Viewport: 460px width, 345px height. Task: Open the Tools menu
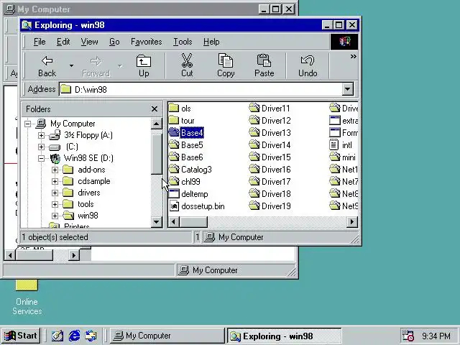coord(183,42)
